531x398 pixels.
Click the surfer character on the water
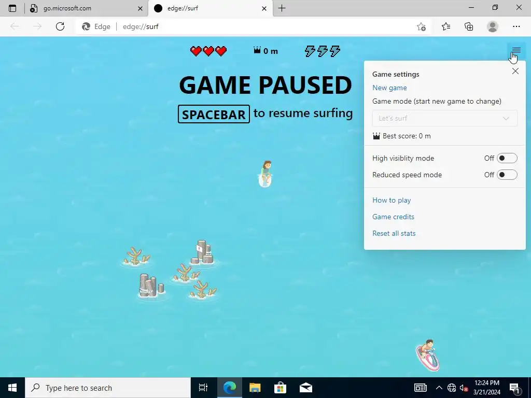[x=265, y=174]
